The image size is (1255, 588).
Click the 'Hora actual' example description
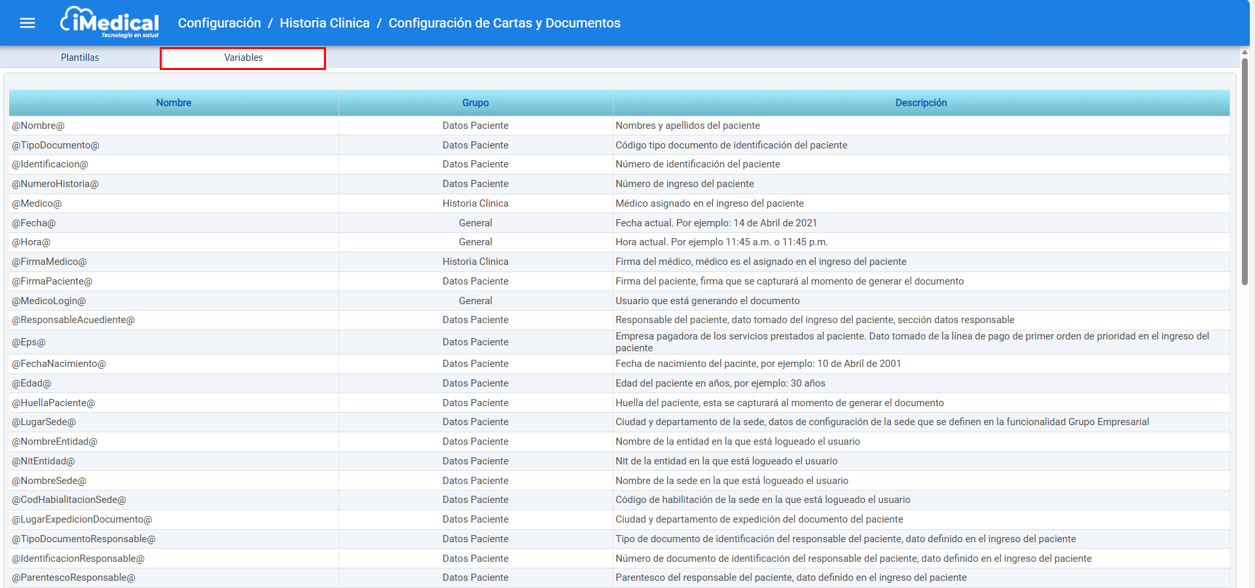721,242
